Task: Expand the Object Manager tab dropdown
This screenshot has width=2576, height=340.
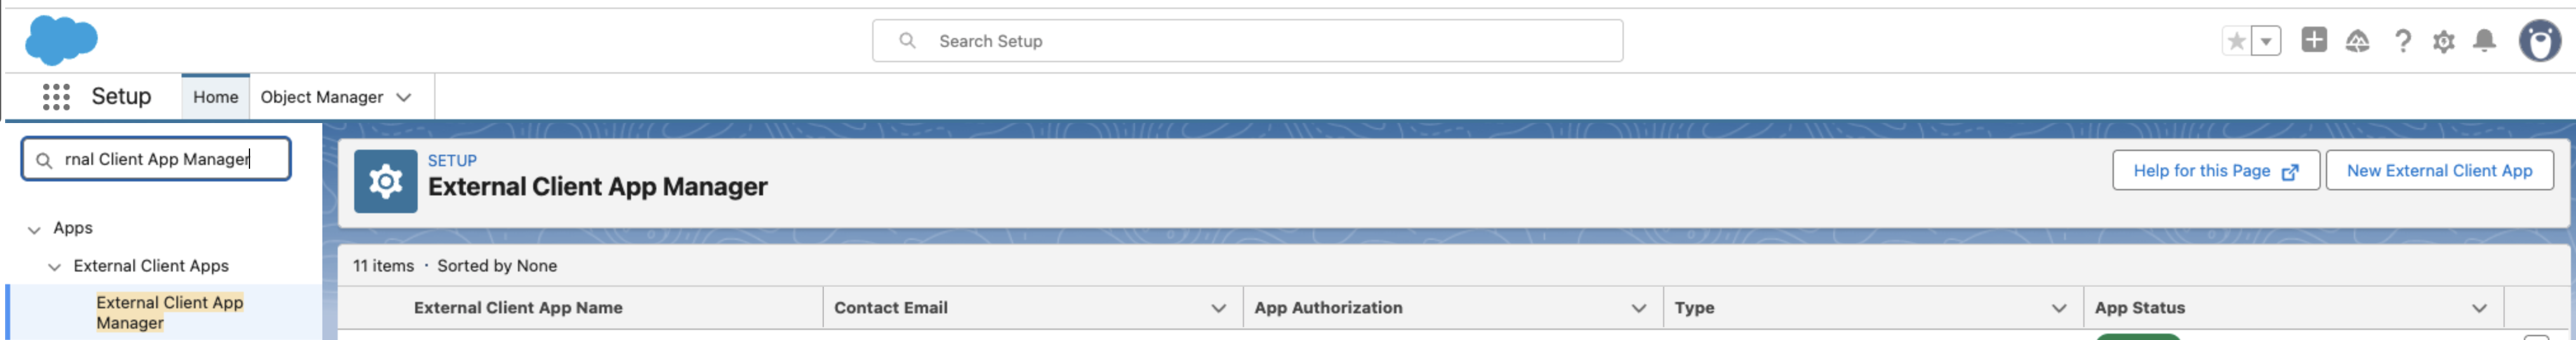Action: [x=404, y=97]
